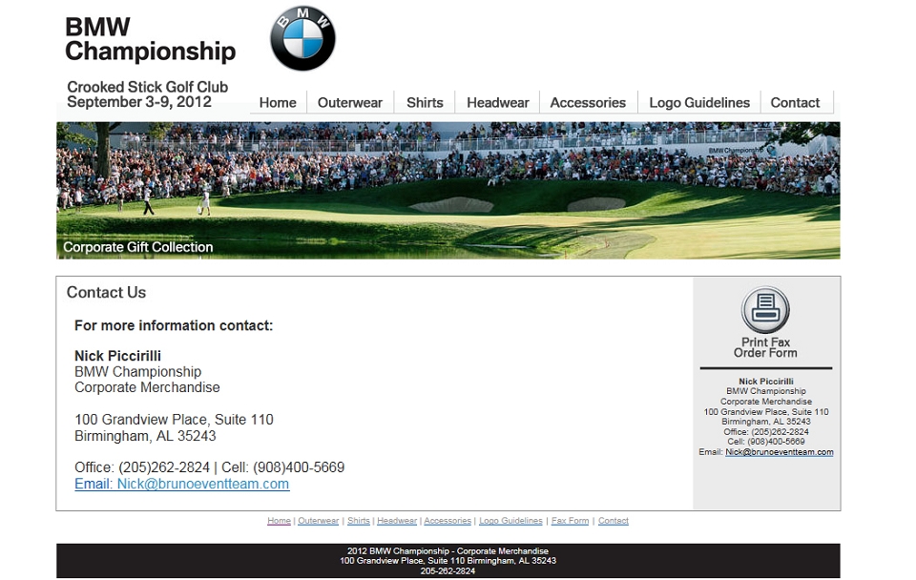Click footer Shirts link
Screen dimensions: 916x580
click(x=358, y=521)
